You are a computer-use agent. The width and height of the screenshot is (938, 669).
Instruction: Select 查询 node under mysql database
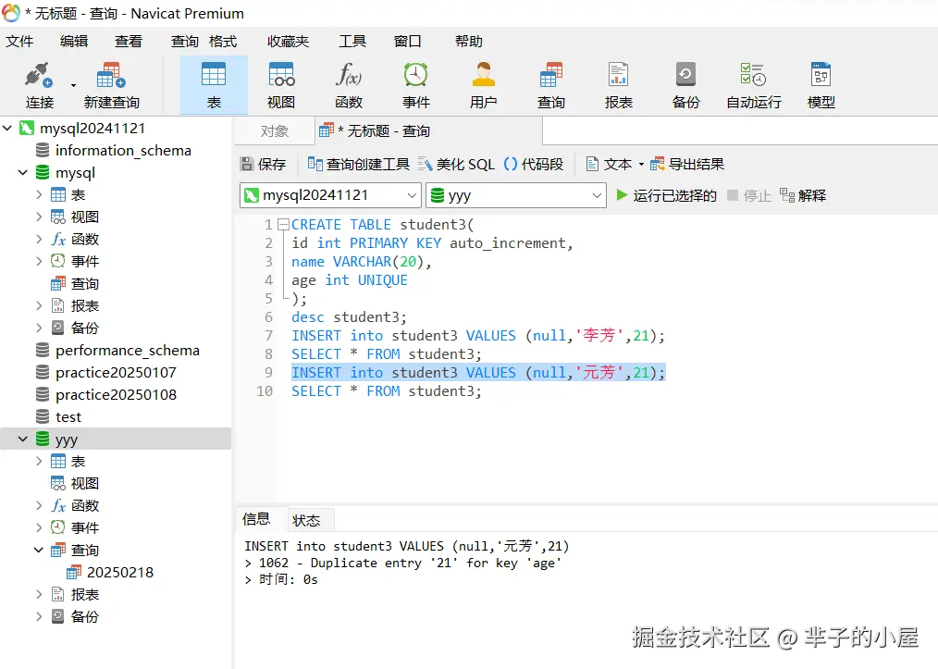pos(75,283)
